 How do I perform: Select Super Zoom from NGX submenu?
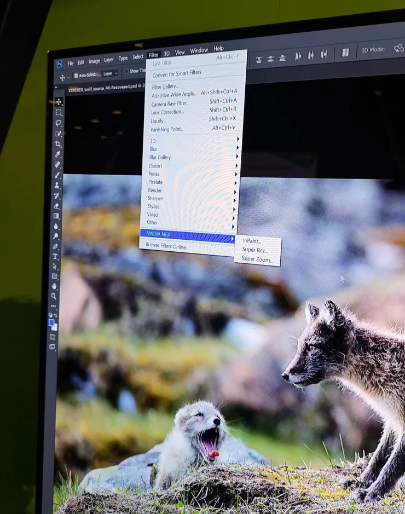[257, 259]
